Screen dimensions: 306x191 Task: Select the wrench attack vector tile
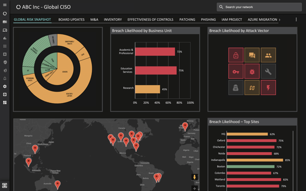click(x=268, y=71)
